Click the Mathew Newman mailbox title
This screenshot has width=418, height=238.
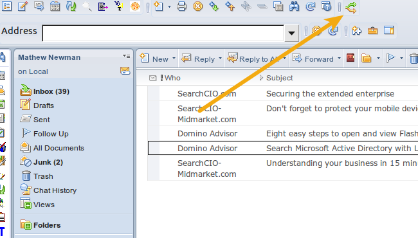[49, 57]
